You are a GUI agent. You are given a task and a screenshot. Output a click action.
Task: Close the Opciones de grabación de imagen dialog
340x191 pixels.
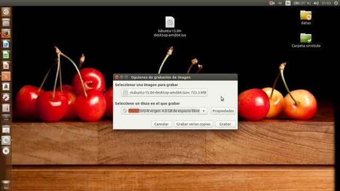pos(117,77)
